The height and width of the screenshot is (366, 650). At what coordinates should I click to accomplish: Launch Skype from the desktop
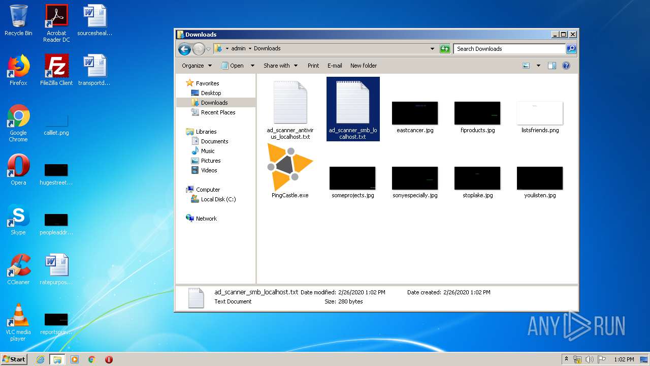18,220
